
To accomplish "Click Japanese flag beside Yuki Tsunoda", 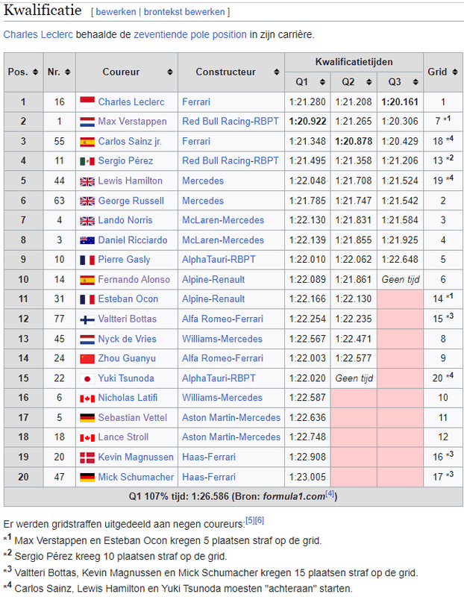I will pos(87,378).
